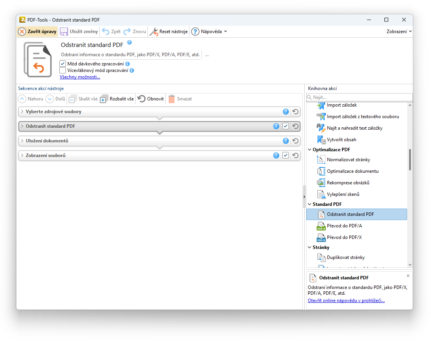This screenshot has height=344, width=431.
Task: Select Najít a nahradit text záložky
Action: (357, 128)
